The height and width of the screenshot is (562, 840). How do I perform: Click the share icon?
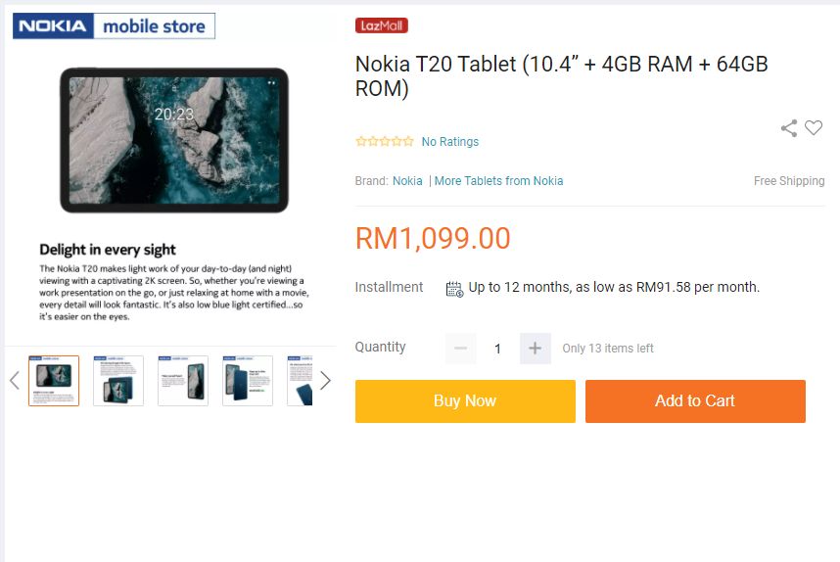(x=788, y=128)
